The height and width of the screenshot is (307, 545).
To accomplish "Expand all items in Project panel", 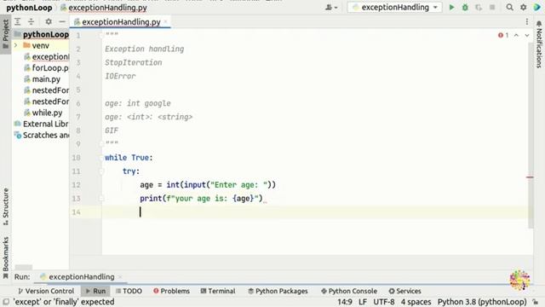I will [x=17, y=22].
